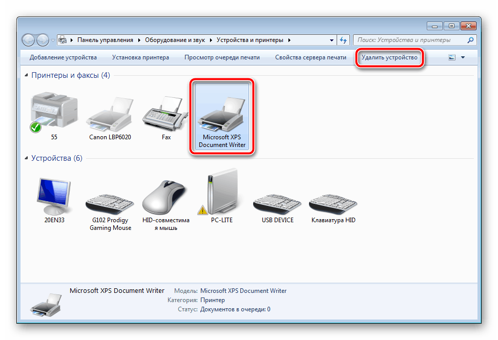Click printer thumbnail in details pane
Screen dimensions: 498x340
click(46, 305)
